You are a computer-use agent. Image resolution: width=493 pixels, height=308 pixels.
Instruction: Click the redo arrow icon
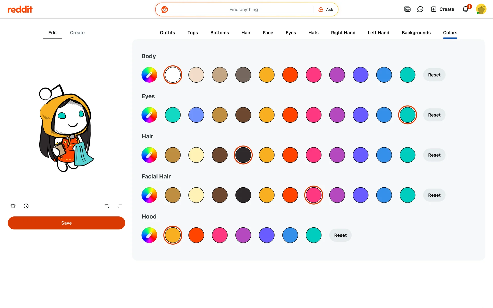coord(120,206)
